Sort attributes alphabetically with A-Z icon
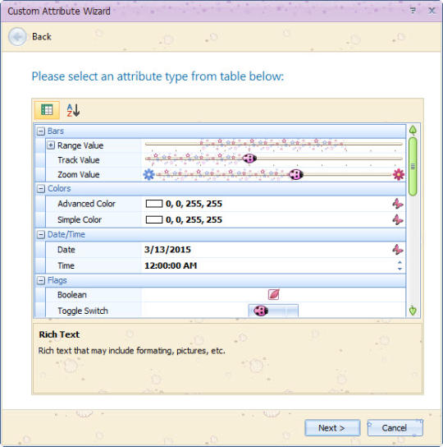Image resolution: width=443 pixels, height=447 pixels. pyautogui.click(x=73, y=110)
